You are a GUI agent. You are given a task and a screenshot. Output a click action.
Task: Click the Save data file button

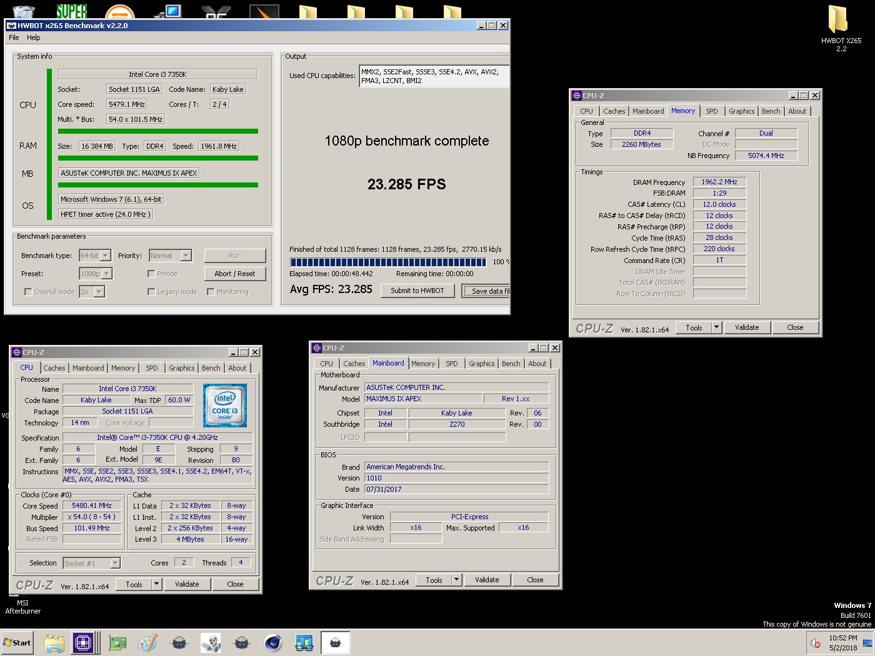[x=486, y=291]
